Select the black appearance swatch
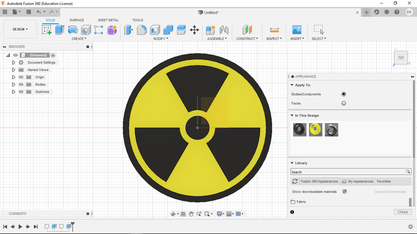The height and width of the screenshot is (234, 417). (299, 129)
